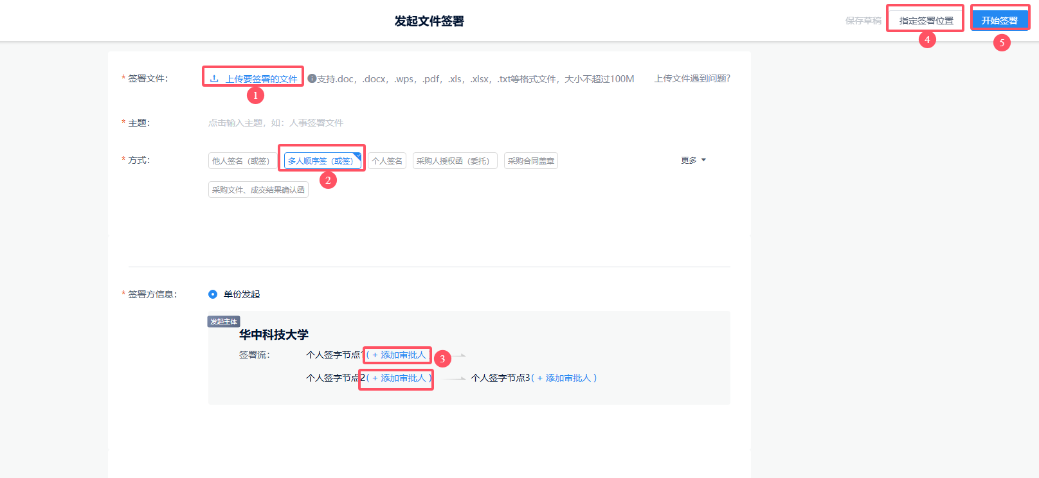Add approver to 个人签字节点2
Screen dimensions: 1039x478
399,378
